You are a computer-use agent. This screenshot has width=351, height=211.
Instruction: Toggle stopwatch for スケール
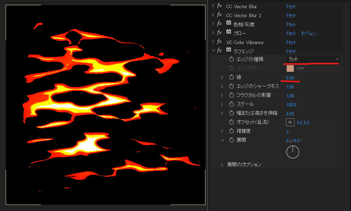coord(231,104)
